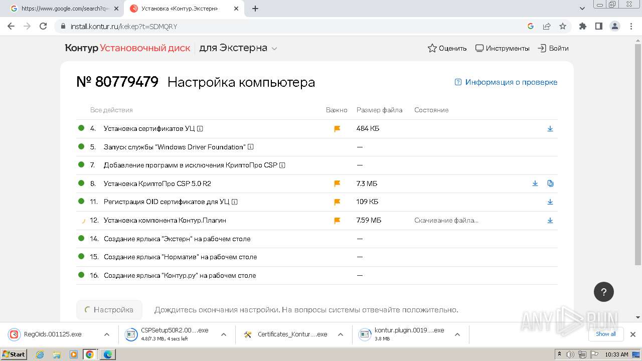Bookmark this page with the star
The width and height of the screenshot is (642, 361).
point(563,26)
